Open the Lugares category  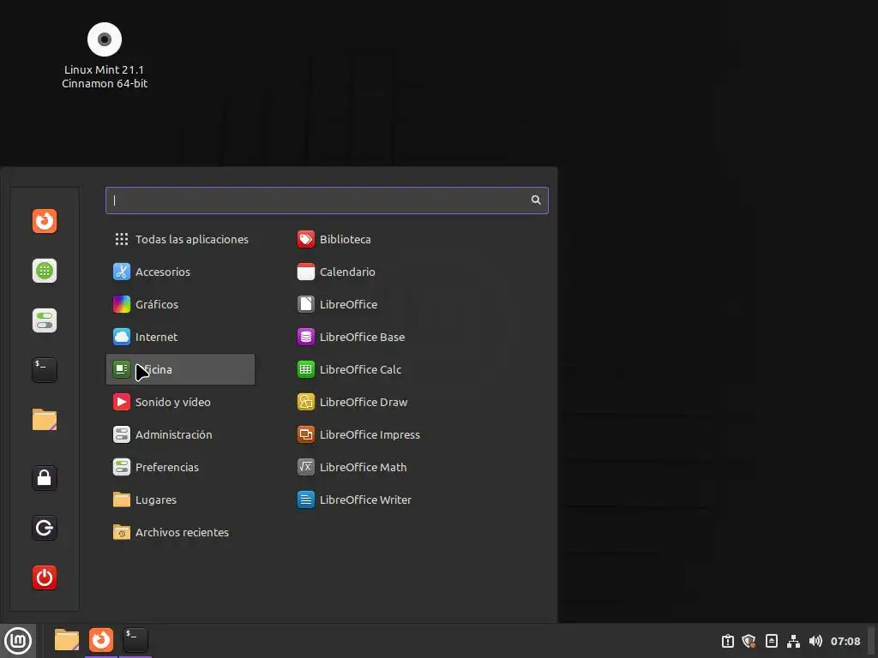tap(180, 499)
